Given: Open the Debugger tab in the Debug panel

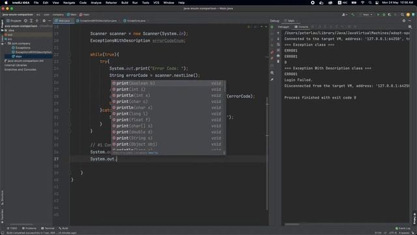Looking at the screenshot, I should [x=283, y=27].
